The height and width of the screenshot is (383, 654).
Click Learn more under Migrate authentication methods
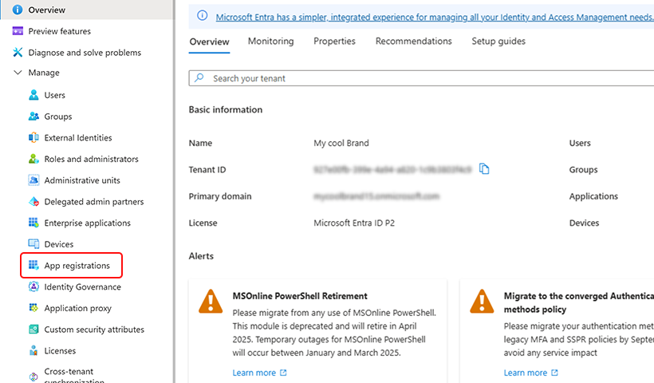(525, 373)
